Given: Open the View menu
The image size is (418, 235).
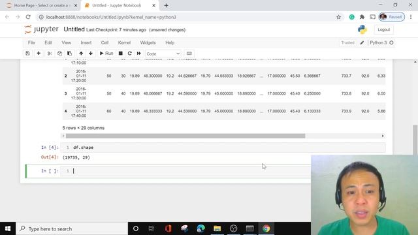Looking at the screenshot, I should pos(67,42).
